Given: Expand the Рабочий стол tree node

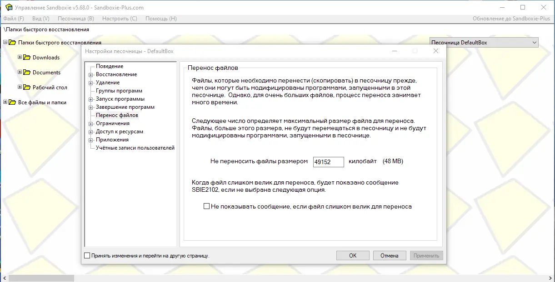Looking at the screenshot, I should click(20, 87).
